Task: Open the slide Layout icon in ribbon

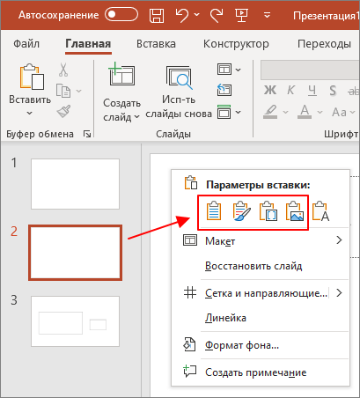Action: 224,70
